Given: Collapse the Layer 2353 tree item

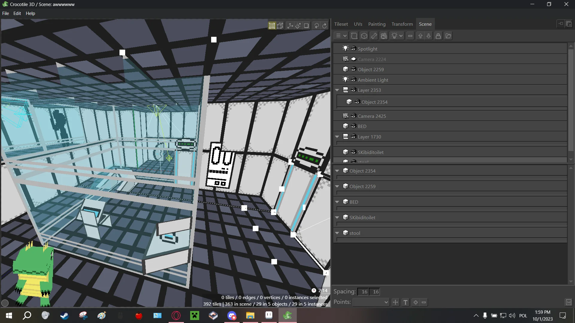Looking at the screenshot, I should click(338, 90).
